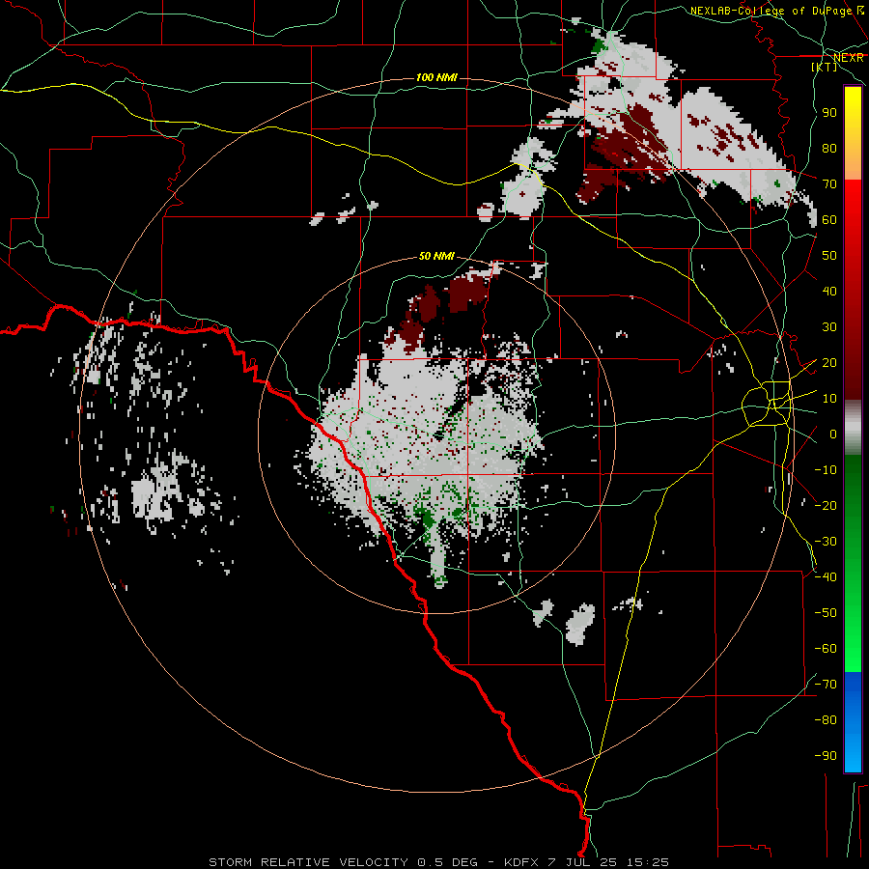869x869 pixels.
Task: Click the "15:25" timestamp in the footer
Action: coord(648,862)
